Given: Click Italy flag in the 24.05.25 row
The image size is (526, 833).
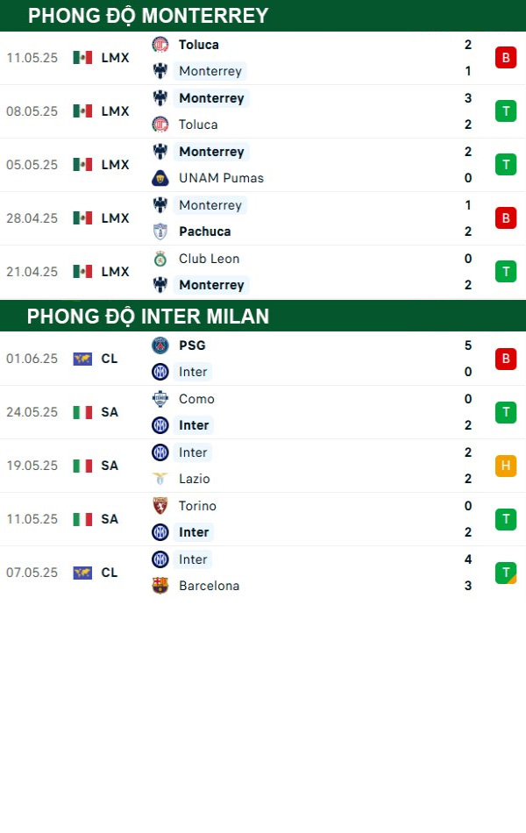Looking at the screenshot, I should point(82,412).
